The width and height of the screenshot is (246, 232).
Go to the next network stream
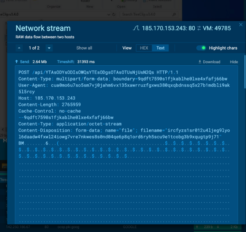(49, 48)
